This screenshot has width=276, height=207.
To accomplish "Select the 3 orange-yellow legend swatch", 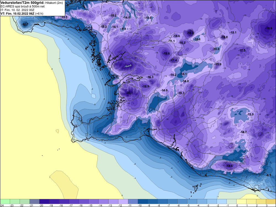I will point(271,201).
